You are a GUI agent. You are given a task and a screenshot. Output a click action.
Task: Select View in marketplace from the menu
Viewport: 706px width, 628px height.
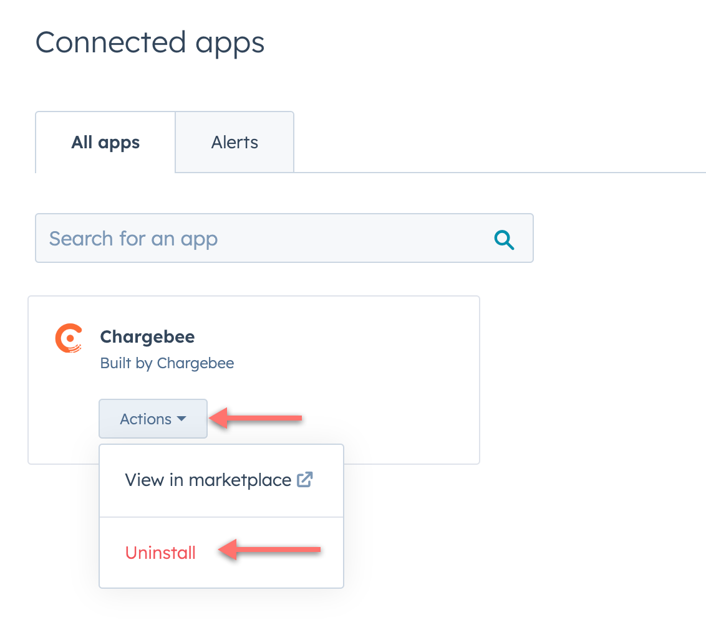pos(208,480)
